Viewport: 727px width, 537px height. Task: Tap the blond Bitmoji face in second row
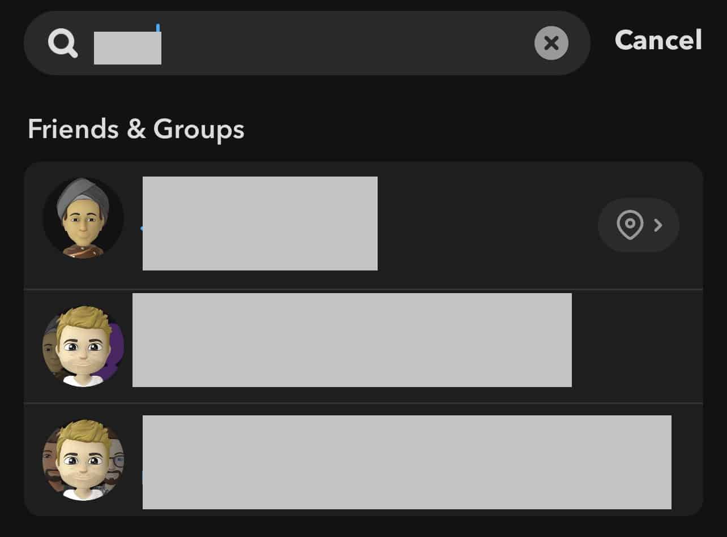coord(84,346)
